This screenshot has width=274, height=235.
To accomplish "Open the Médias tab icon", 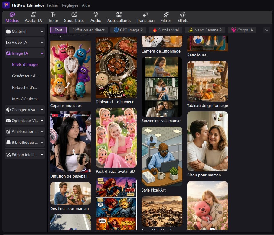I will click(12, 15).
